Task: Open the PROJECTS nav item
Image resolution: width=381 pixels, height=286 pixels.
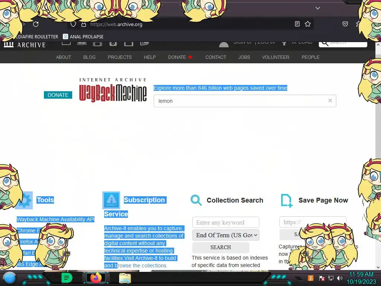Action: click(x=119, y=57)
